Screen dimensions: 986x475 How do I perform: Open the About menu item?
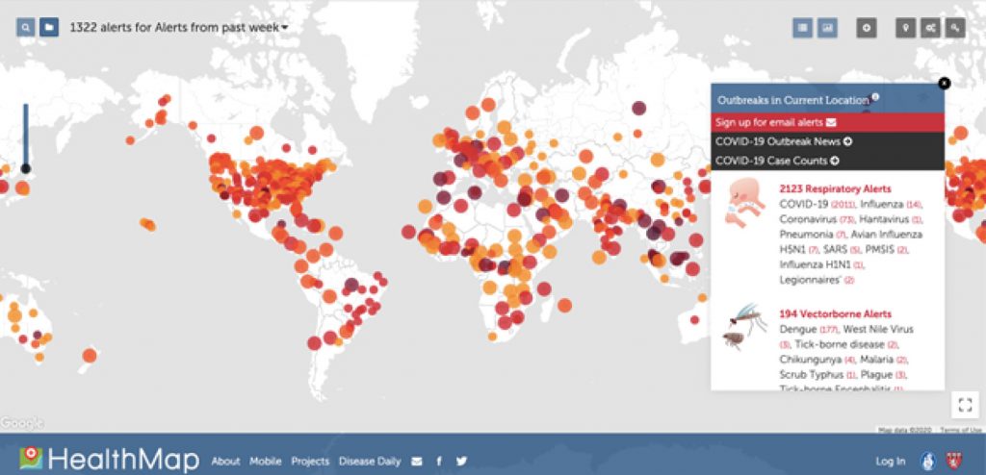pyautogui.click(x=225, y=462)
